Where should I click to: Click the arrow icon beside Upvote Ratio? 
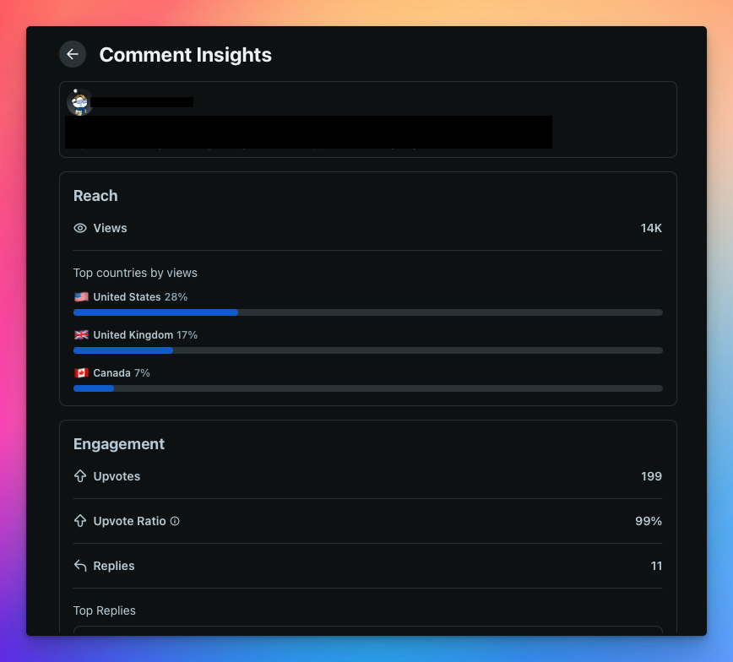pyautogui.click(x=80, y=521)
